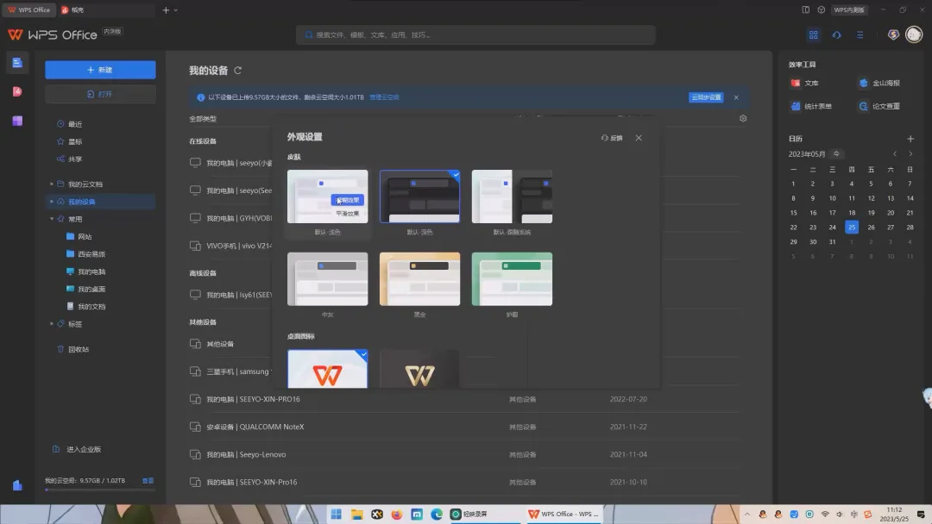
Task: Open 金山海报 tool
Action: pyautogui.click(x=879, y=83)
